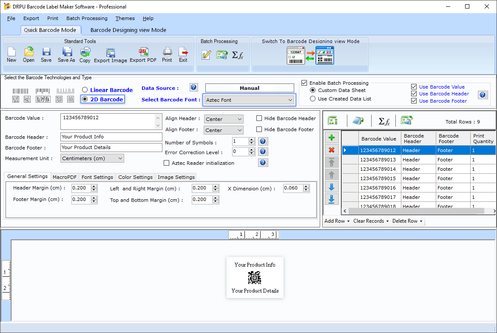Click the formula icon above data table
This screenshot has height=333, width=497.
tap(384, 121)
